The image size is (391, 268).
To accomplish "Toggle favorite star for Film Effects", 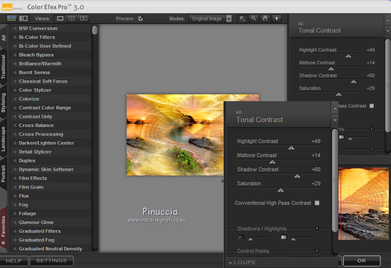I will coord(15,179).
